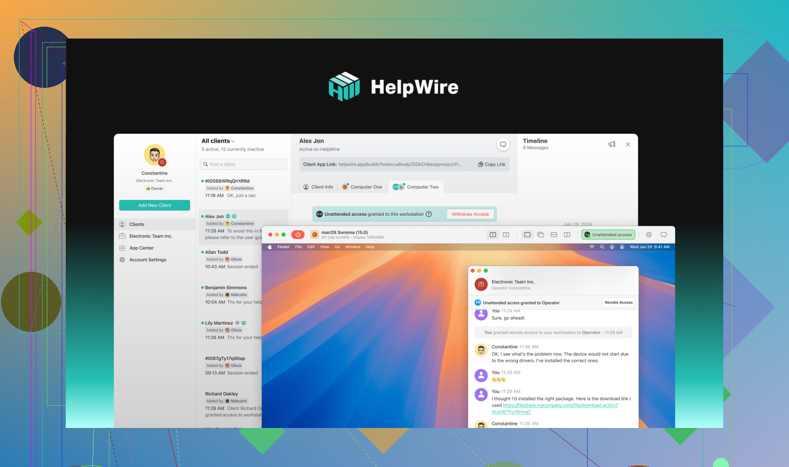Click the macOS Sonoma OS icon
The height and width of the screenshot is (467, 789).
pos(314,235)
